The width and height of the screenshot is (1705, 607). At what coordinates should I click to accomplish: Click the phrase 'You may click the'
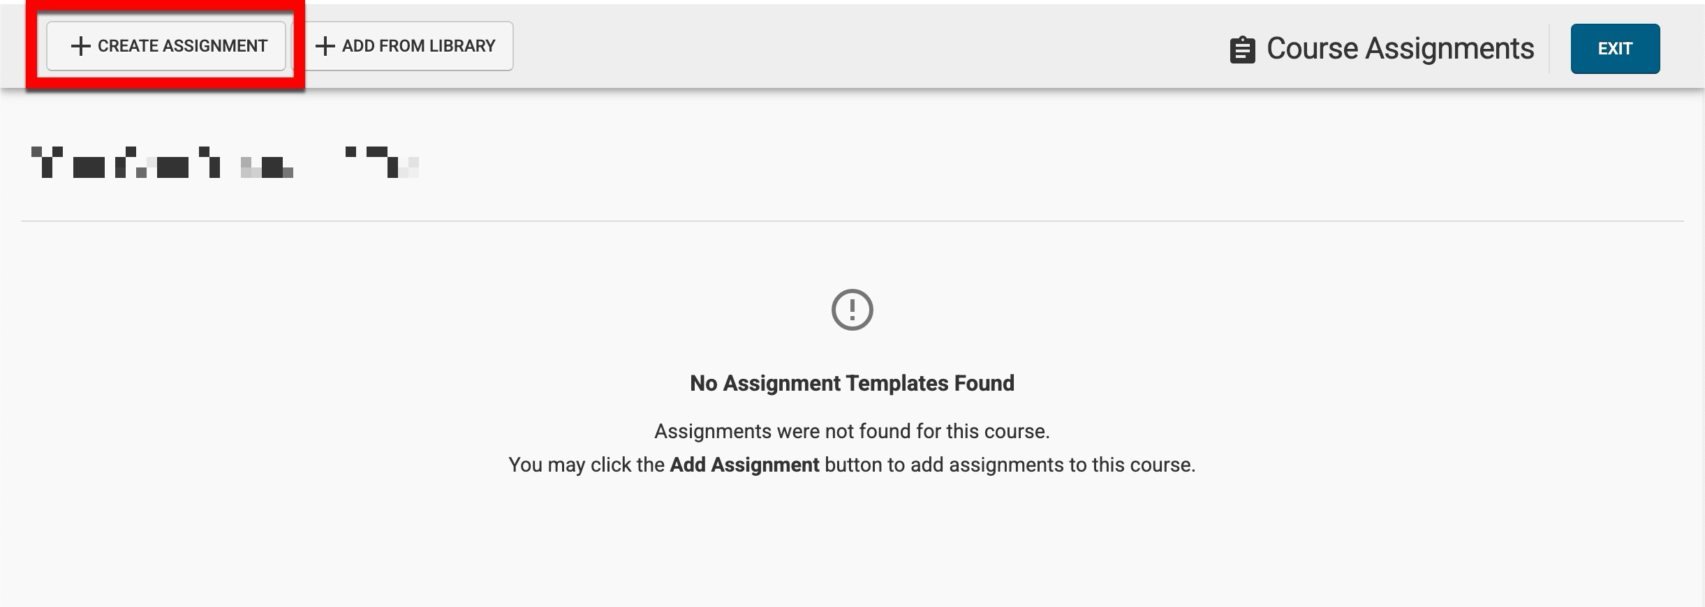(x=586, y=465)
